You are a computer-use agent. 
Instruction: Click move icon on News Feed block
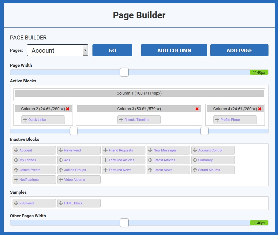[x=61, y=150]
